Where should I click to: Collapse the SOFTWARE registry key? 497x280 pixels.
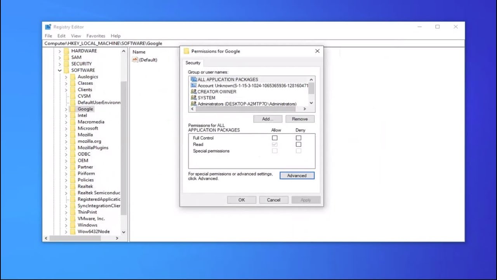60,70
